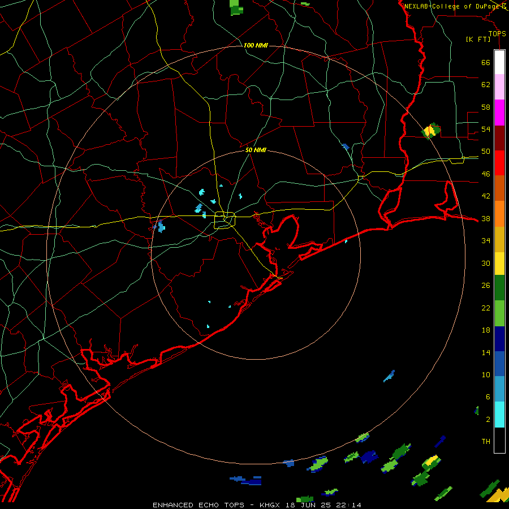The image size is (509, 509).
Task: Click the cyan legend swatch
Action: point(499,415)
